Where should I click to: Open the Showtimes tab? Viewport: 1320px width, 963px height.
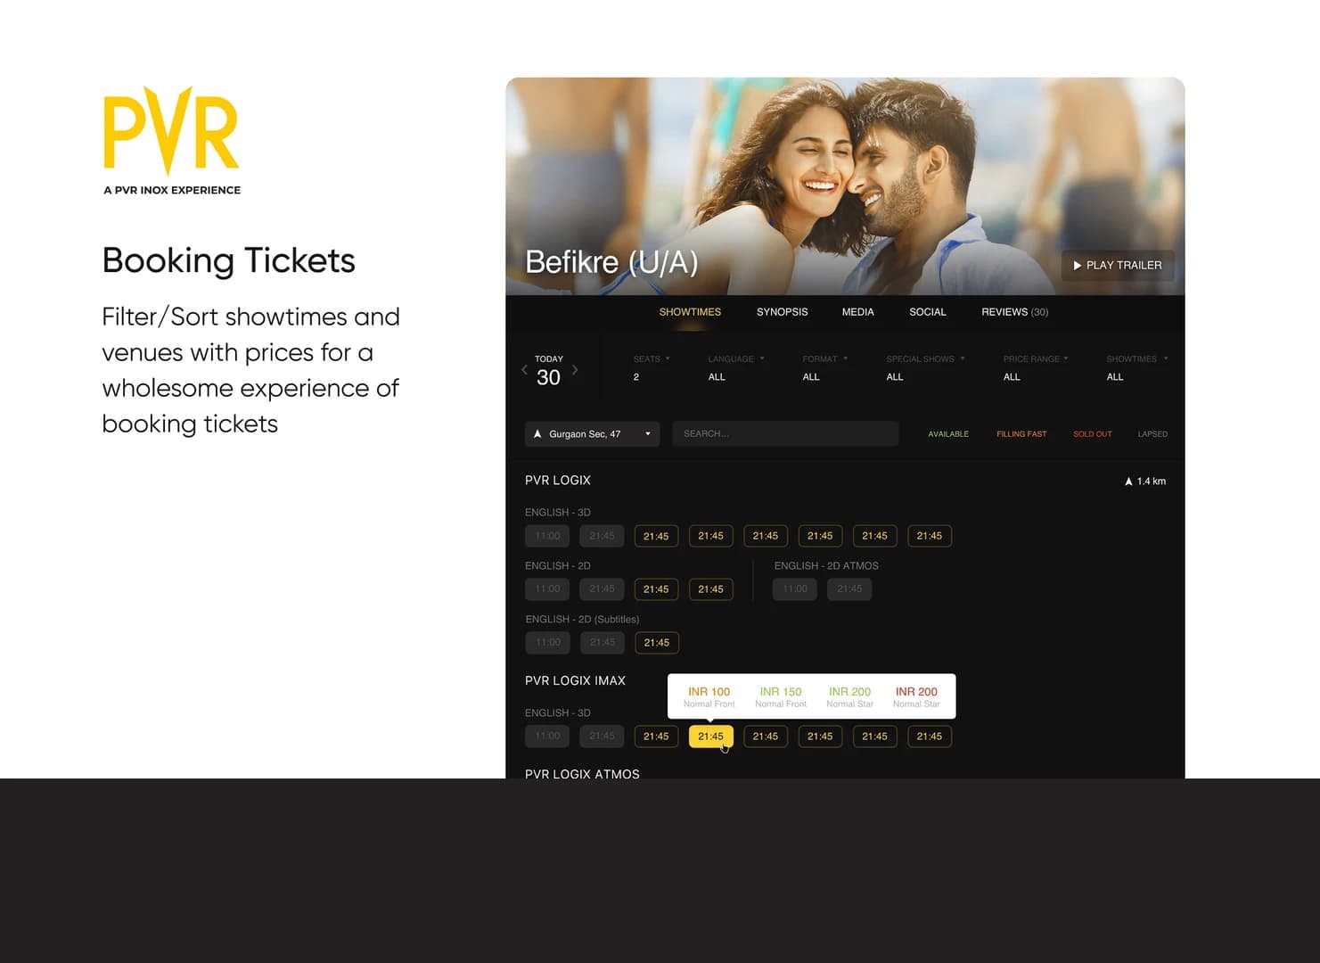(x=690, y=312)
